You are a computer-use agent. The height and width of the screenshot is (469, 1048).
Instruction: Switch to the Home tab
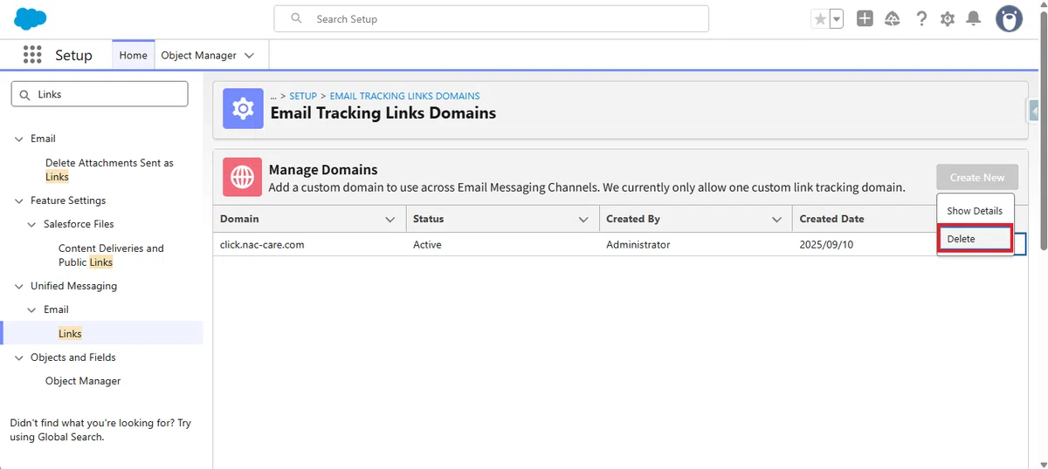pos(133,55)
